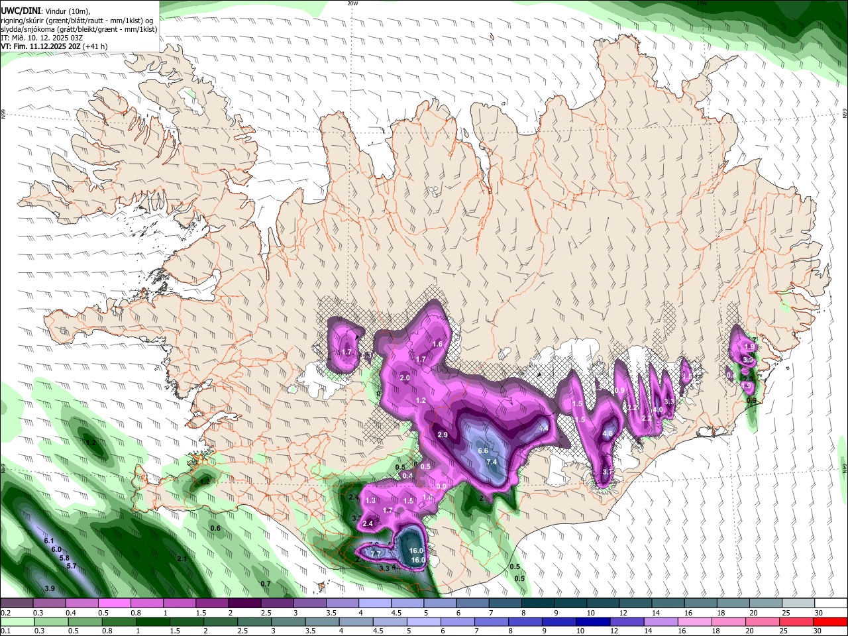Screen dimensions: 848x636
Task: Click the '2.9' dark purple contour label
Action: [x=443, y=435]
